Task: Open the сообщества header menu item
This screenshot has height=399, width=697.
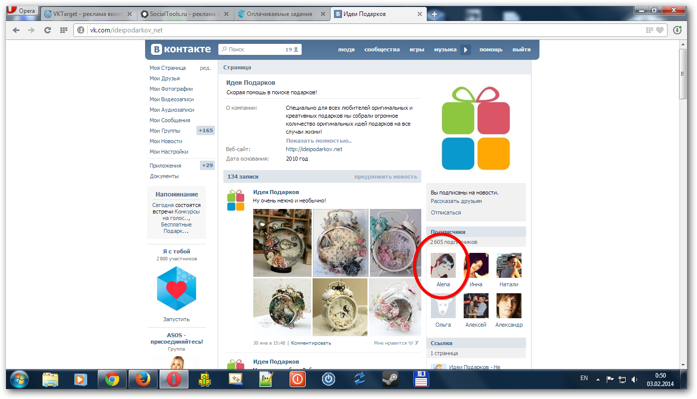Action: [x=382, y=49]
